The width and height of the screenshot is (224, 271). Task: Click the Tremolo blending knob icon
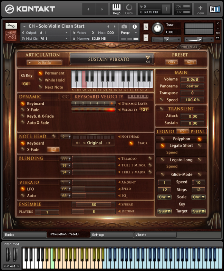pos(150,158)
